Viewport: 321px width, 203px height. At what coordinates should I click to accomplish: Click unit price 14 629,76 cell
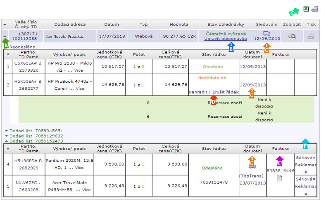[110, 85]
